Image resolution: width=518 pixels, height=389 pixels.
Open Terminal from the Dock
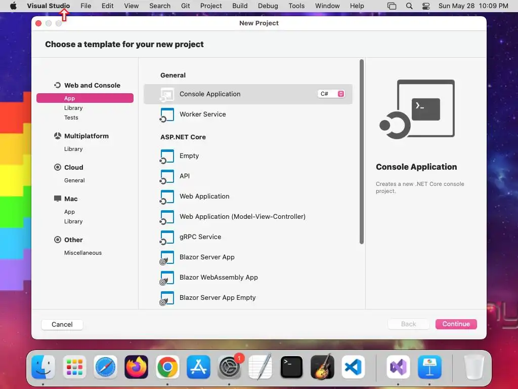[291, 367]
